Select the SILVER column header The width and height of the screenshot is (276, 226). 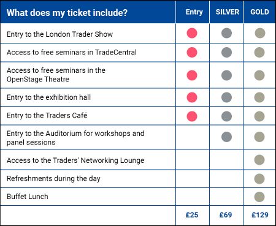pos(228,12)
